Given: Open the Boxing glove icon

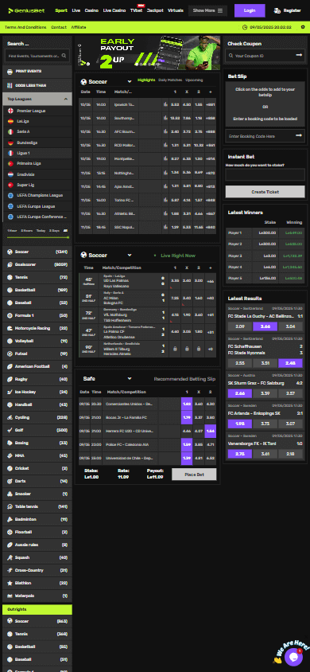Looking at the screenshot, I should [x=10, y=443].
